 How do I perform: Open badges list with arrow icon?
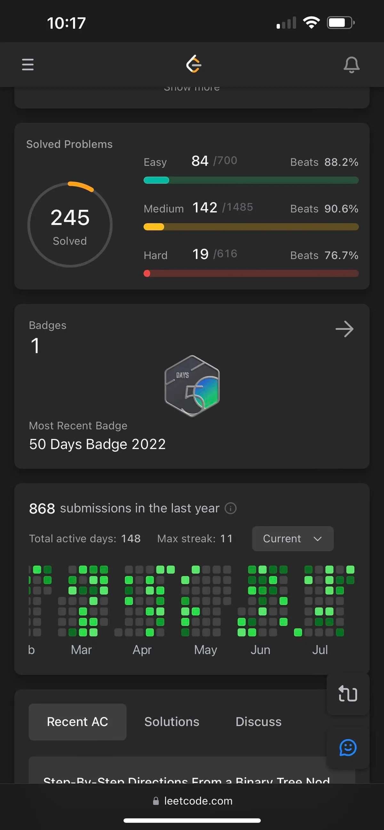344,329
